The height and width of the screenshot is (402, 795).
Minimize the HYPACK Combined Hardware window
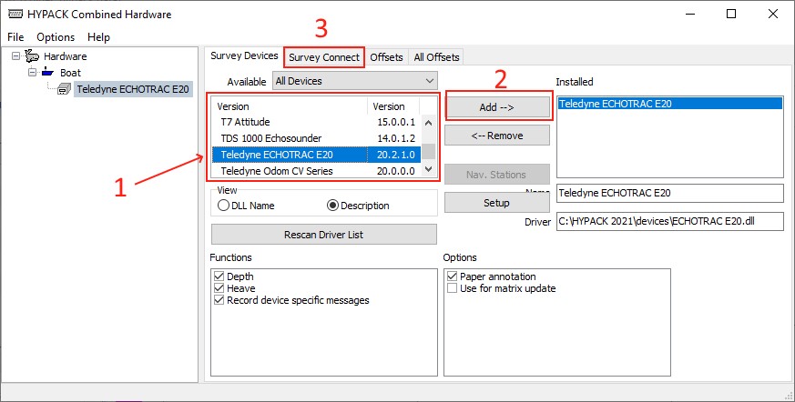[x=689, y=15]
